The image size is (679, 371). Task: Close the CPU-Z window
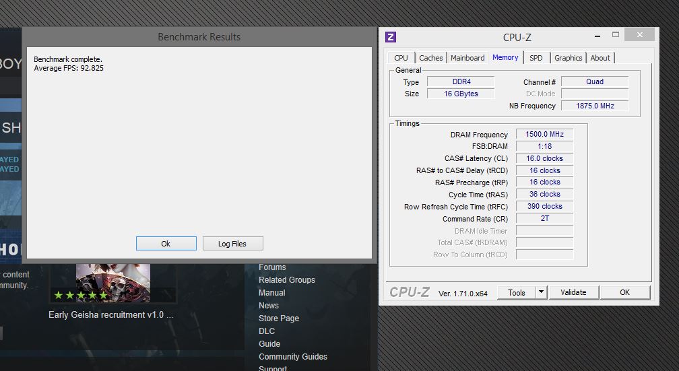pos(640,34)
